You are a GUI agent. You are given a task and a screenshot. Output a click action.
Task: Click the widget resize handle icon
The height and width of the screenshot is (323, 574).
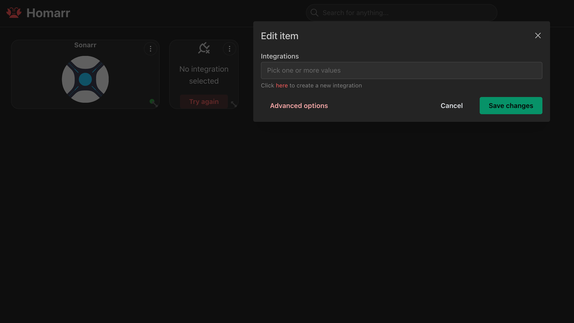coord(234,104)
